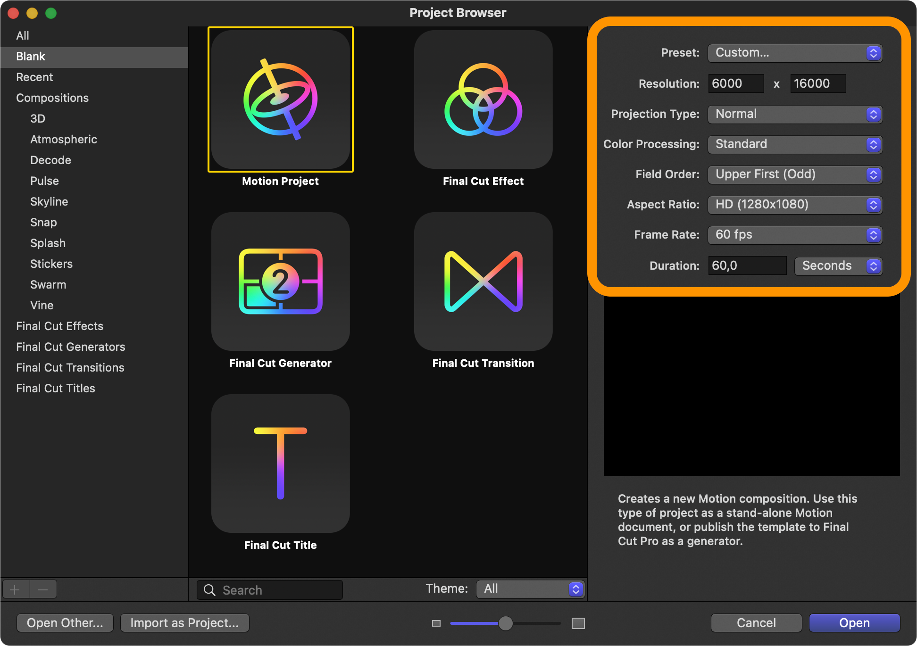Open the Stickers category
Viewport: 917px width, 646px height.
(94, 264)
